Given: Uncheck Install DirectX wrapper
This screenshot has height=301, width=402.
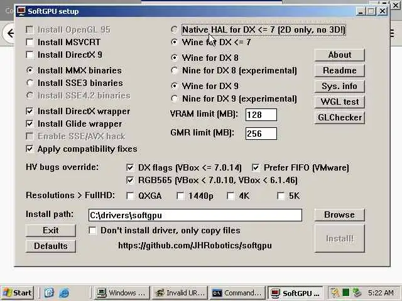Looking at the screenshot, I should click(30, 112).
